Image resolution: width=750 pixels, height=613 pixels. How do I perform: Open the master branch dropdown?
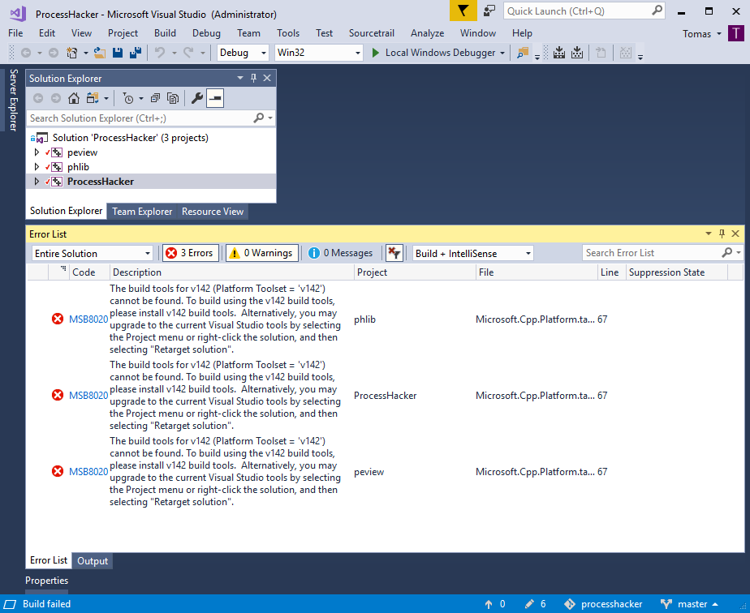pyautogui.click(x=689, y=604)
